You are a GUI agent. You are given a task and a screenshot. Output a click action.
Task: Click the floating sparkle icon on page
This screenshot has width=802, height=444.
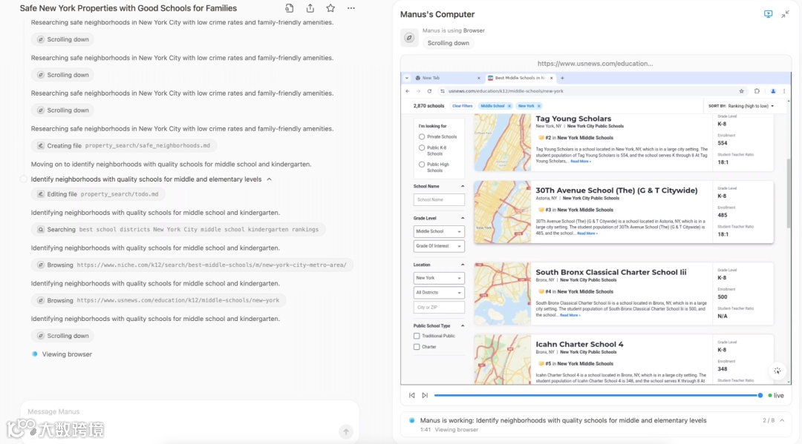point(777,371)
